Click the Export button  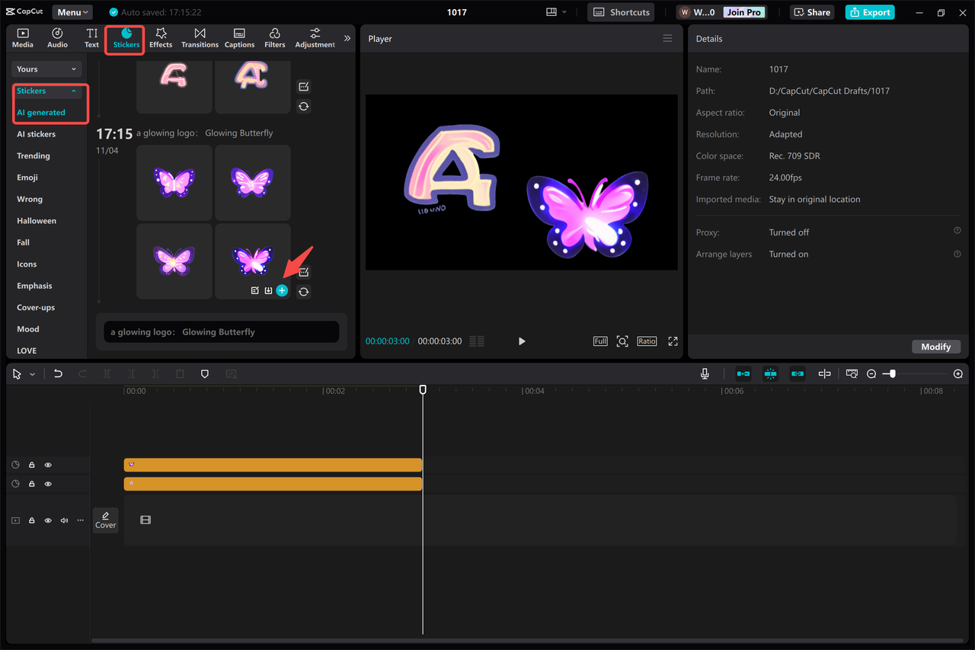coord(869,12)
